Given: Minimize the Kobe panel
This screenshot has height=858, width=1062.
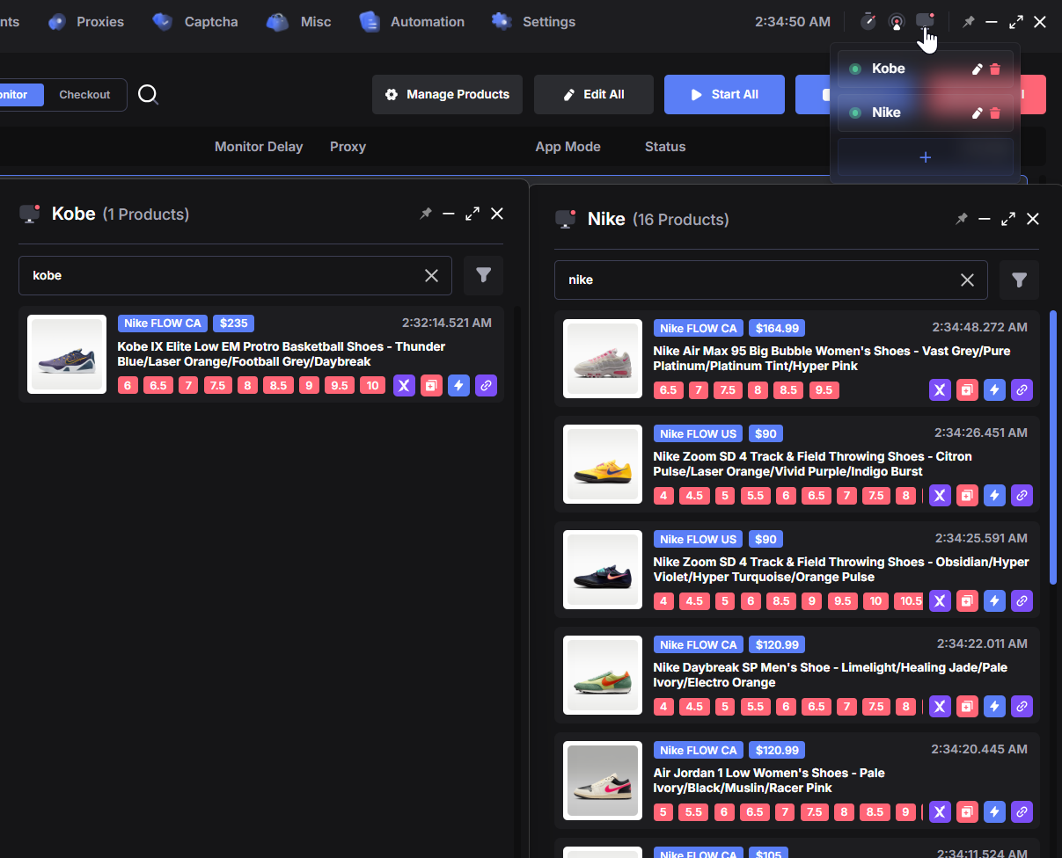Looking at the screenshot, I should click(449, 214).
